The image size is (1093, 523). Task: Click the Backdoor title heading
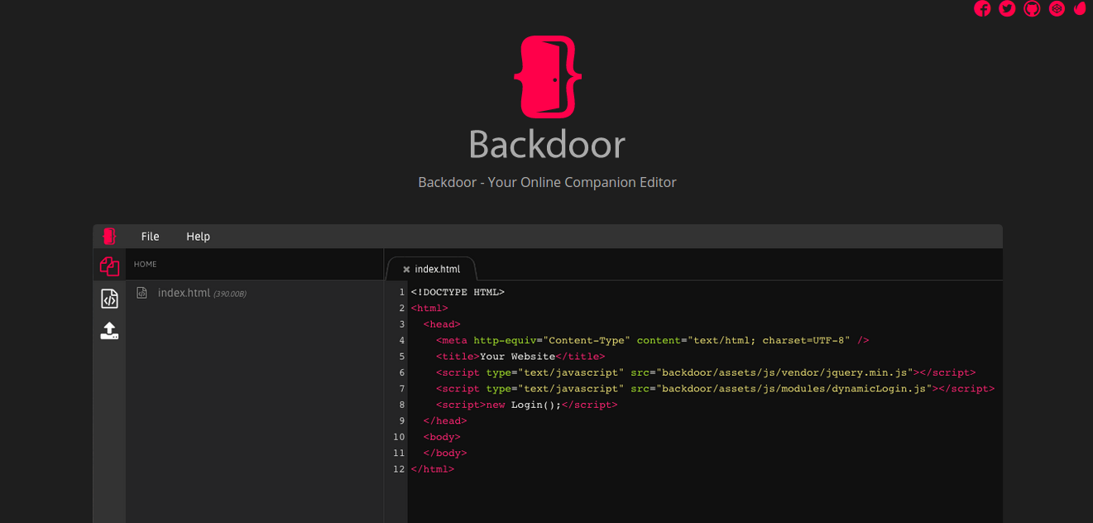[547, 145]
